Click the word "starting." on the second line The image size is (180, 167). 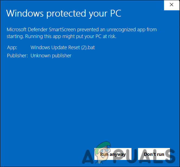coord(15,37)
